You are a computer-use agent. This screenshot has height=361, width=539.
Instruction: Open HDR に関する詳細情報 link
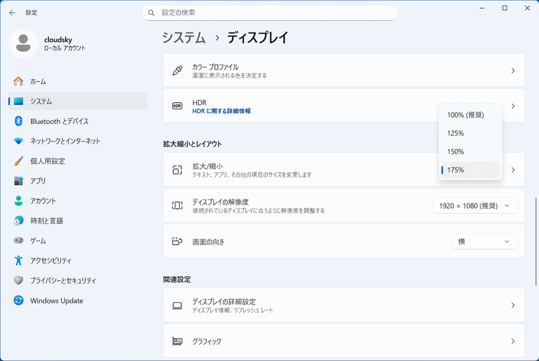coord(222,111)
